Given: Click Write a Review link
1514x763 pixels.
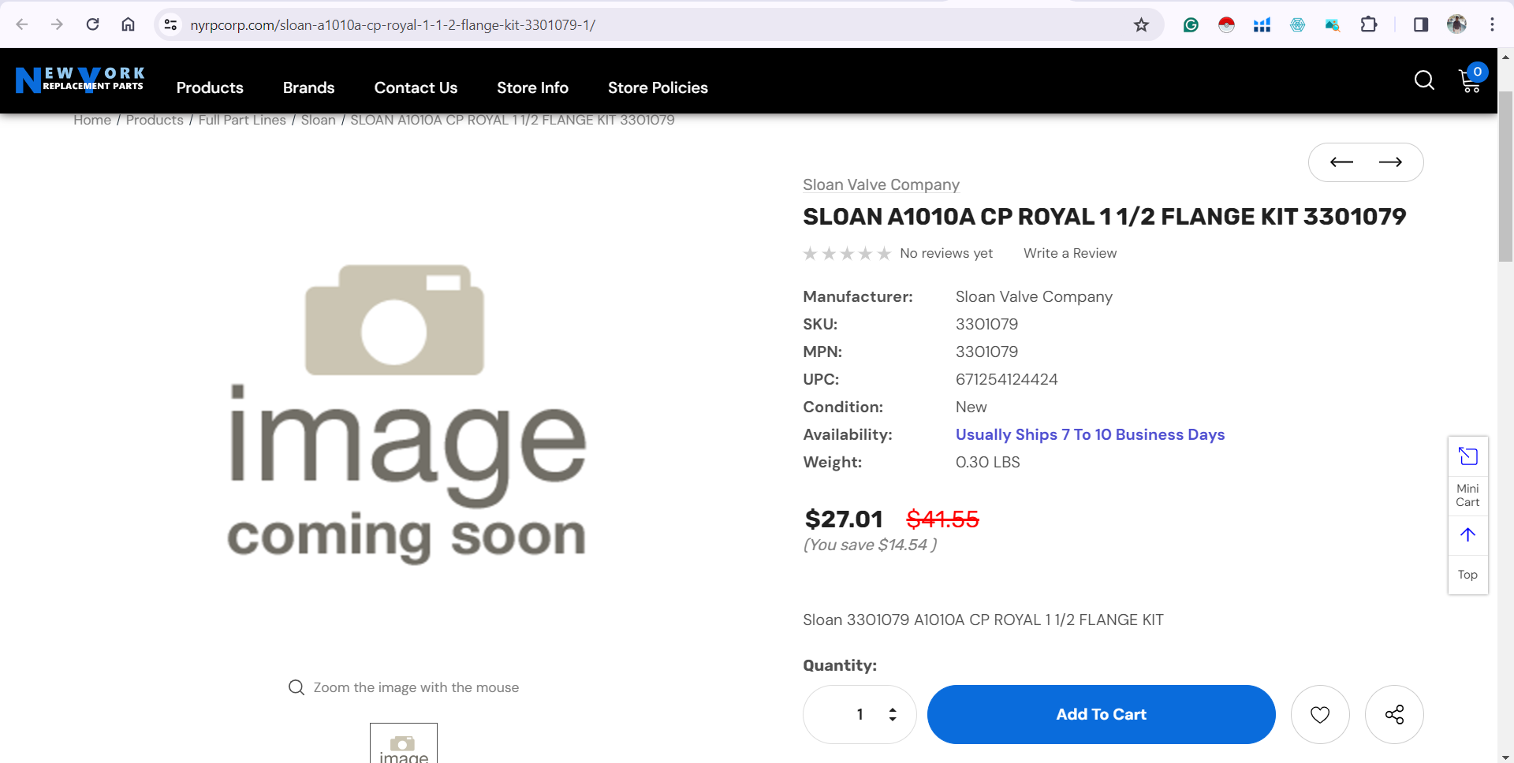Looking at the screenshot, I should pos(1070,253).
